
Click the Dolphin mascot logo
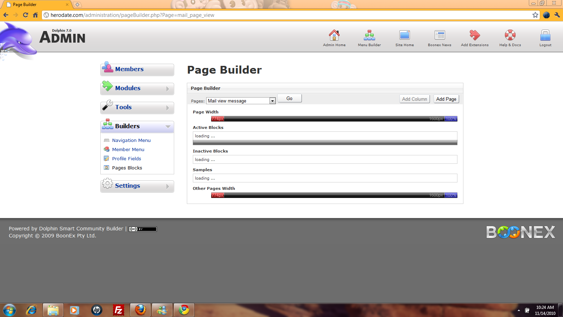click(x=18, y=41)
